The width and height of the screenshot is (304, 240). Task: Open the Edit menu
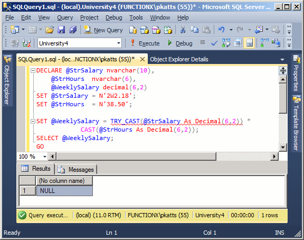tap(26, 17)
